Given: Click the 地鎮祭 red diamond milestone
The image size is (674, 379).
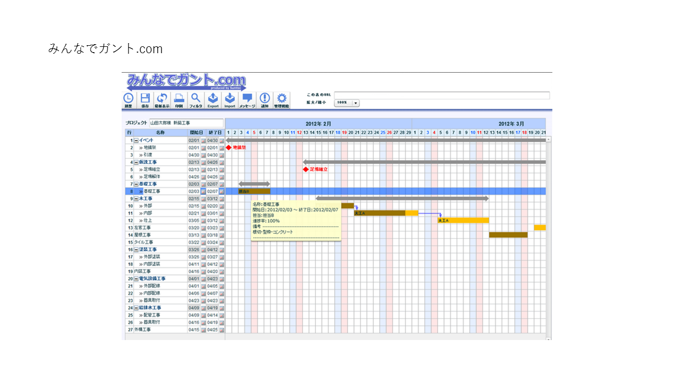Looking at the screenshot, I should [229, 148].
